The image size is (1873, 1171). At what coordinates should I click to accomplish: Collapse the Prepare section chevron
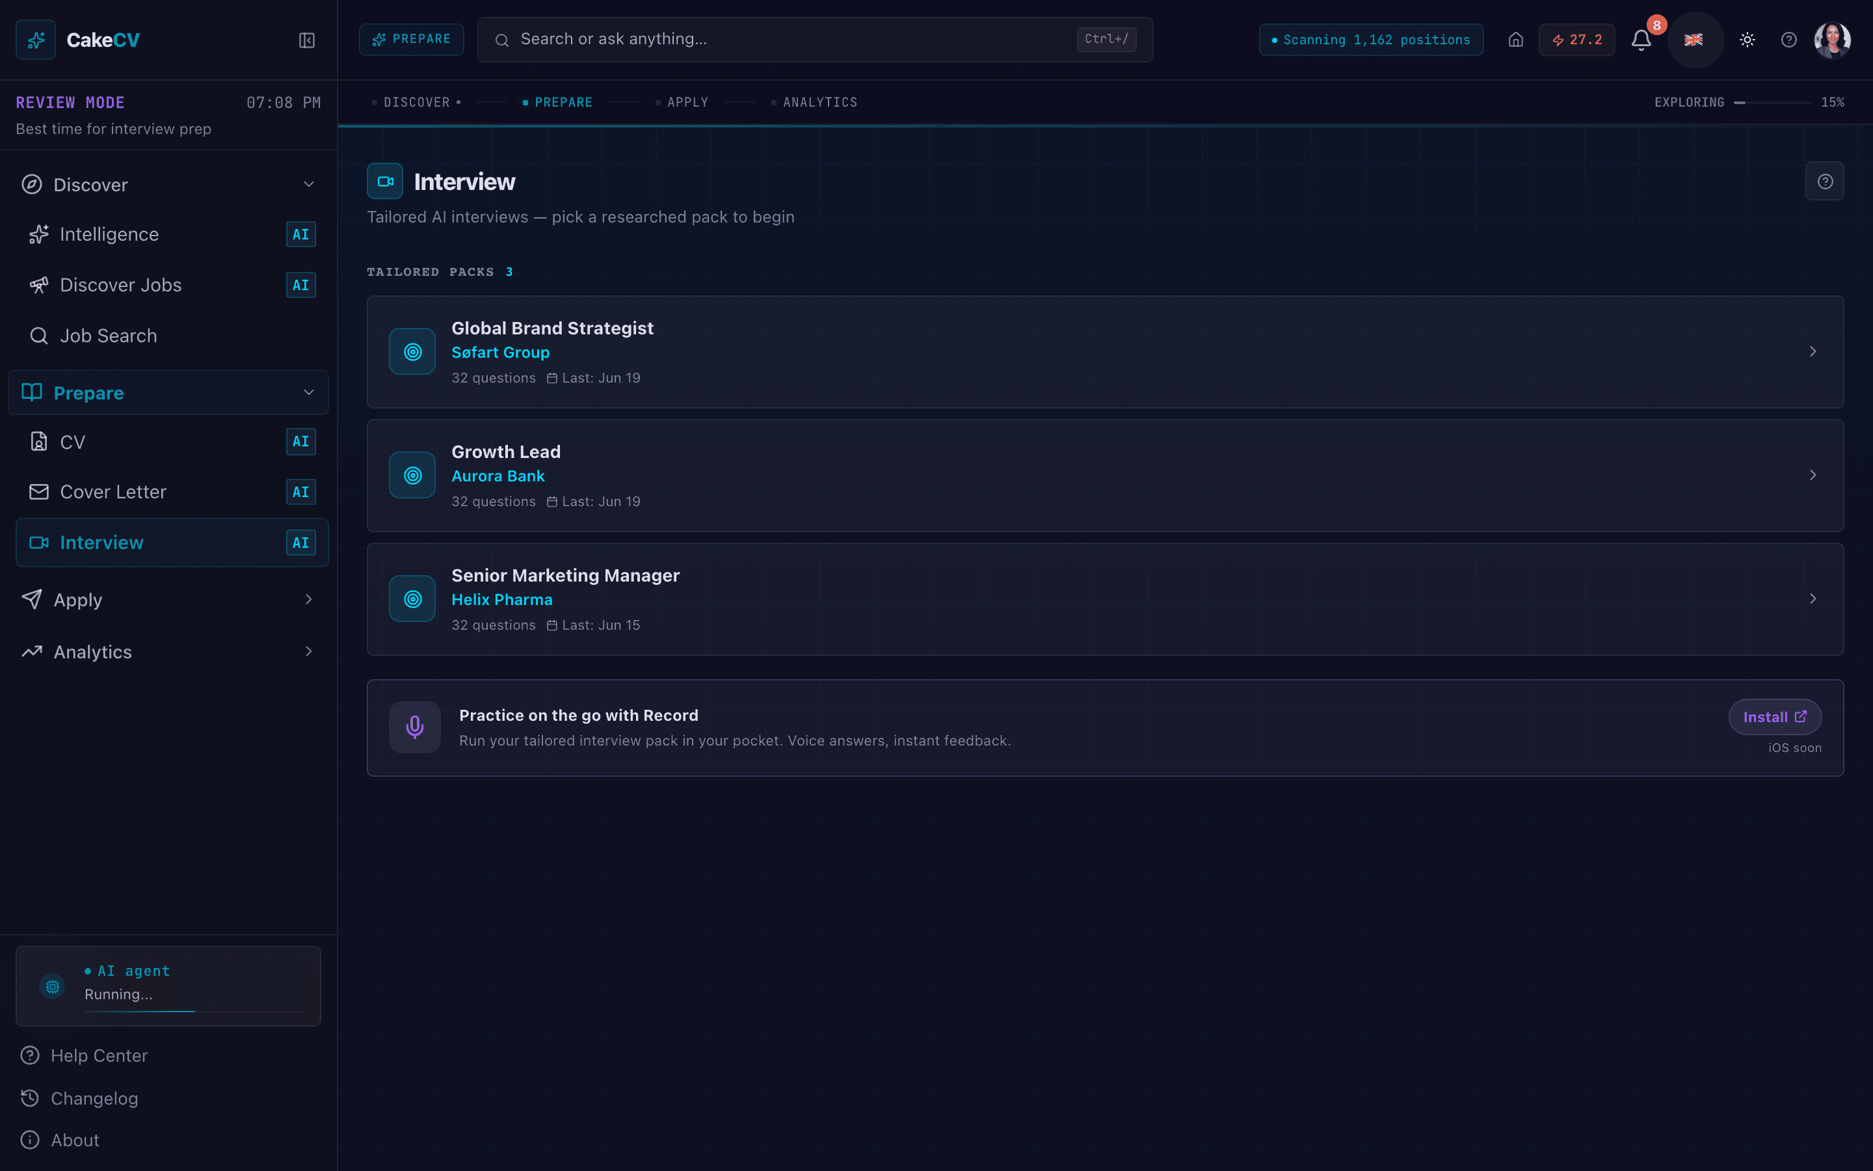[309, 393]
